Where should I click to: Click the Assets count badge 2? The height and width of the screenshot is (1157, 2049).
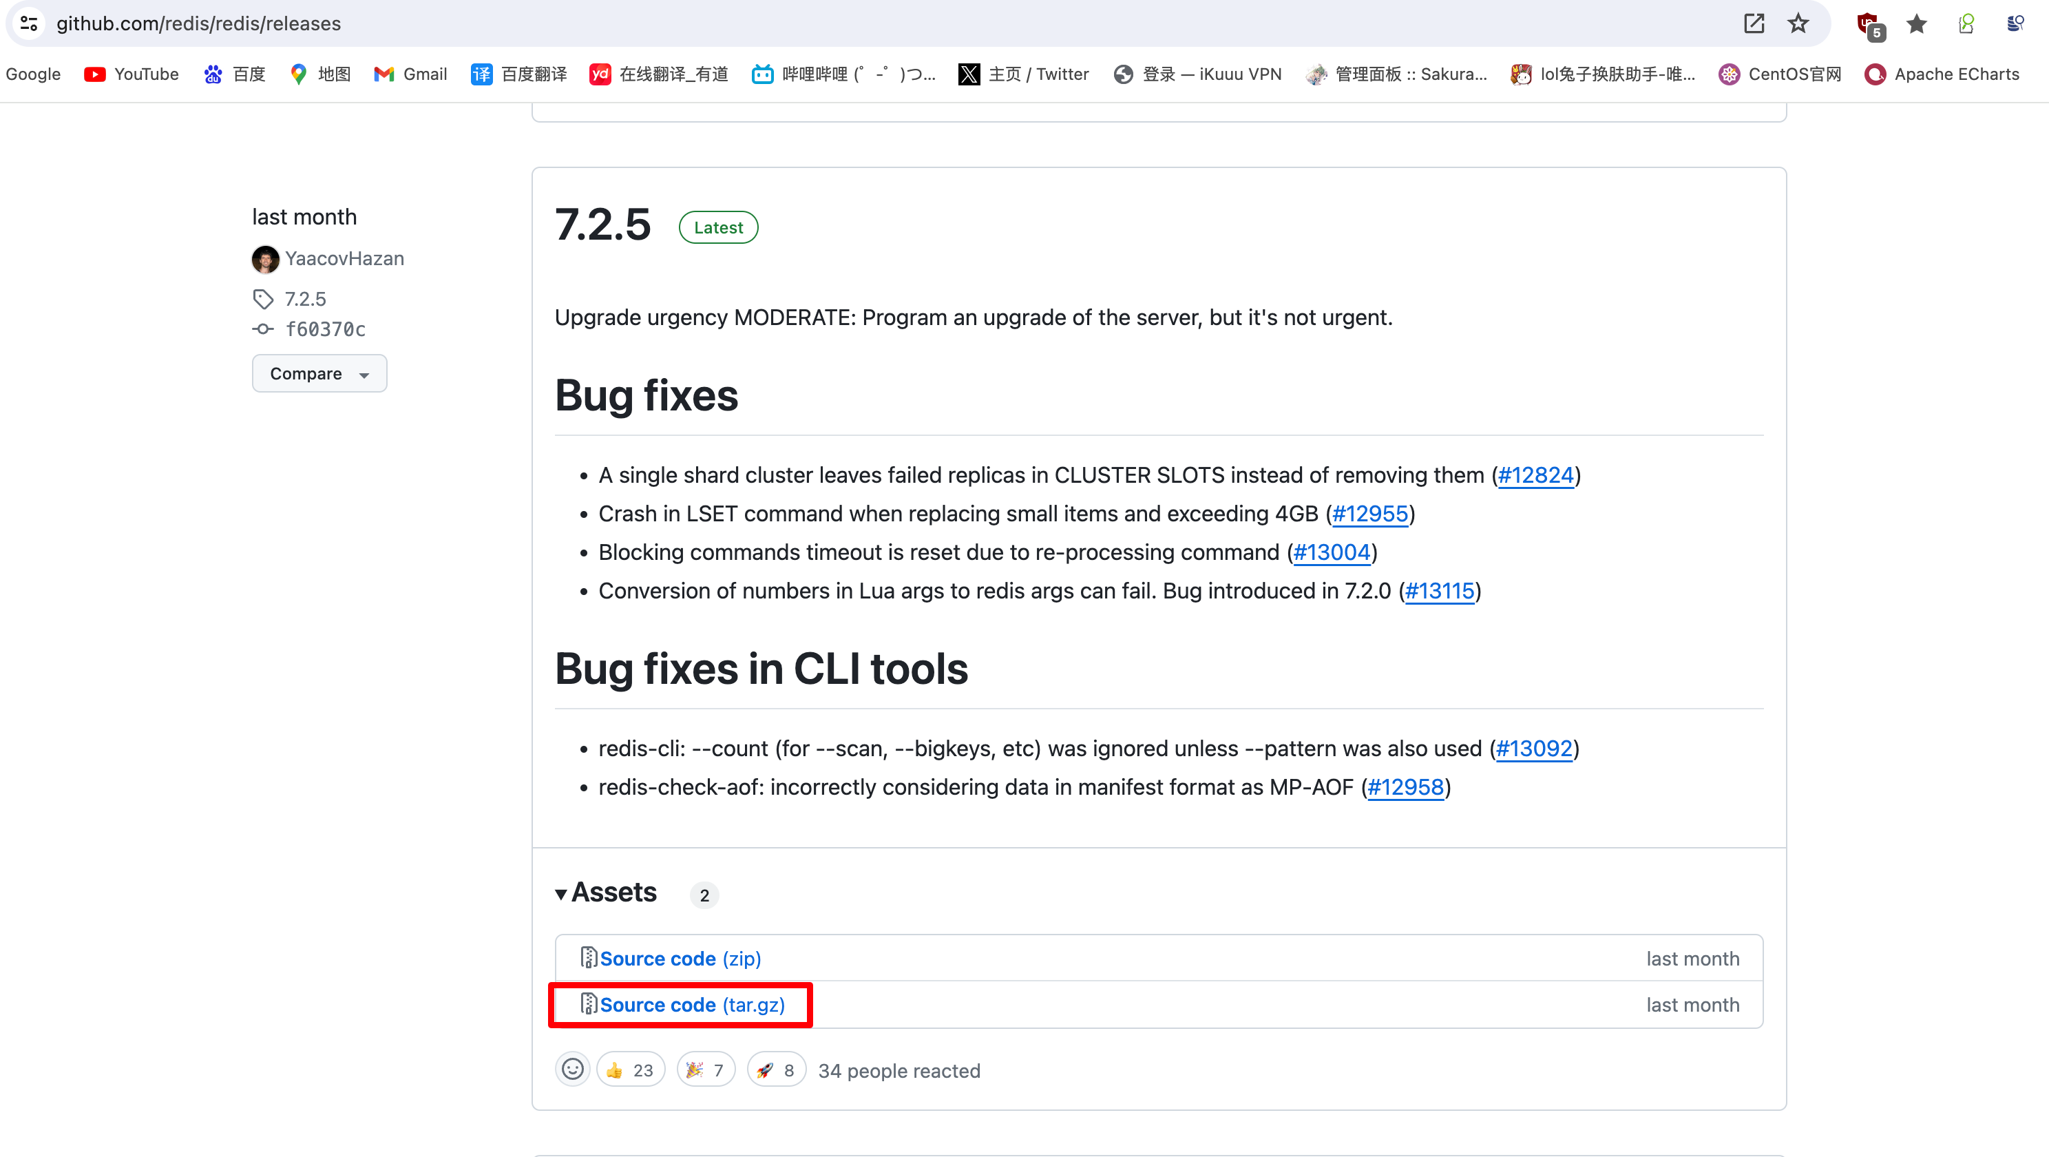pyautogui.click(x=704, y=895)
